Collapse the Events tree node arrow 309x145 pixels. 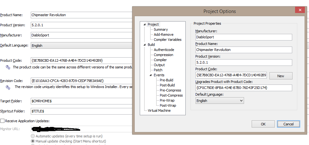point(151,75)
